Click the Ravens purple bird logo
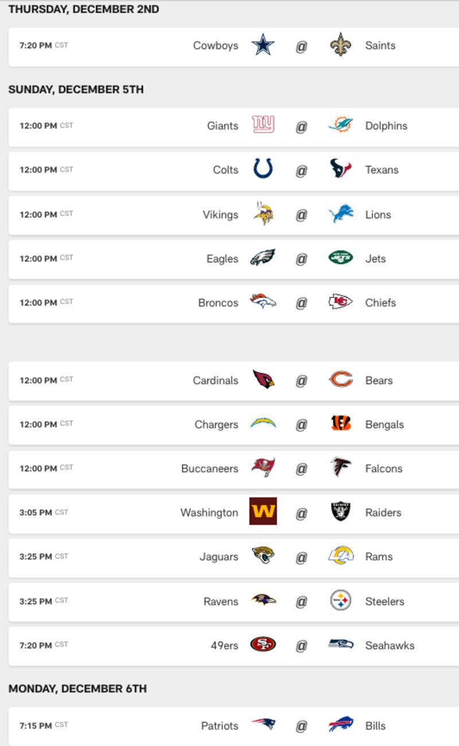459x746 pixels. 263,600
